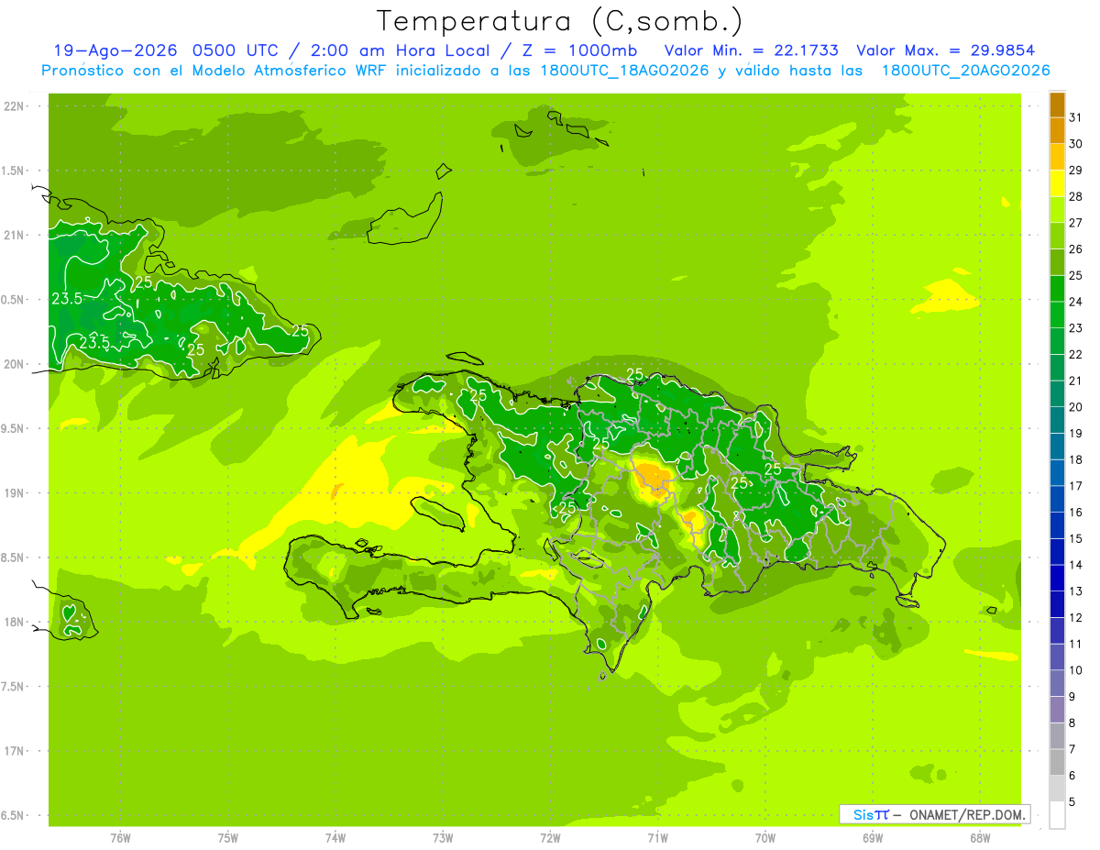
Task: Click the '19N' latitude label
Action: tap(14, 492)
